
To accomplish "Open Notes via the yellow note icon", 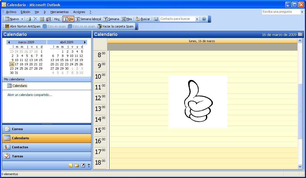I will 70,165.
